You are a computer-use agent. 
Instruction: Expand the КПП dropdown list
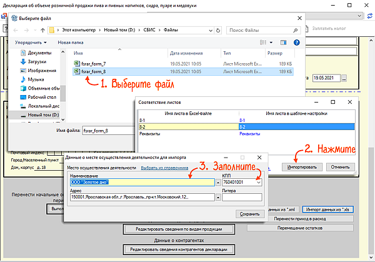[x=258, y=183]
